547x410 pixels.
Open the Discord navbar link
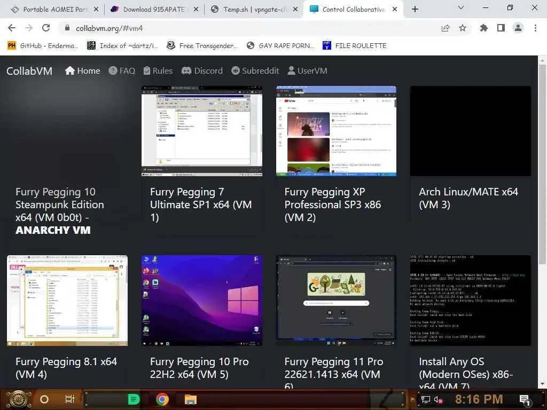[202, 71]
